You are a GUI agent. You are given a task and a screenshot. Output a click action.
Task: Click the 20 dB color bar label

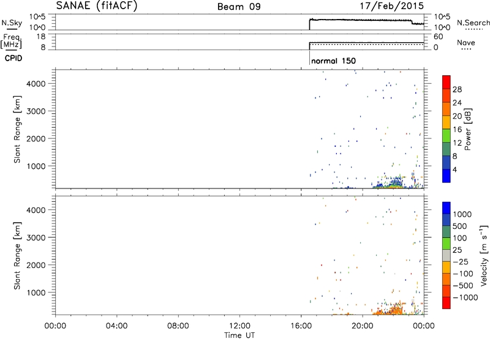coord(457,116)
